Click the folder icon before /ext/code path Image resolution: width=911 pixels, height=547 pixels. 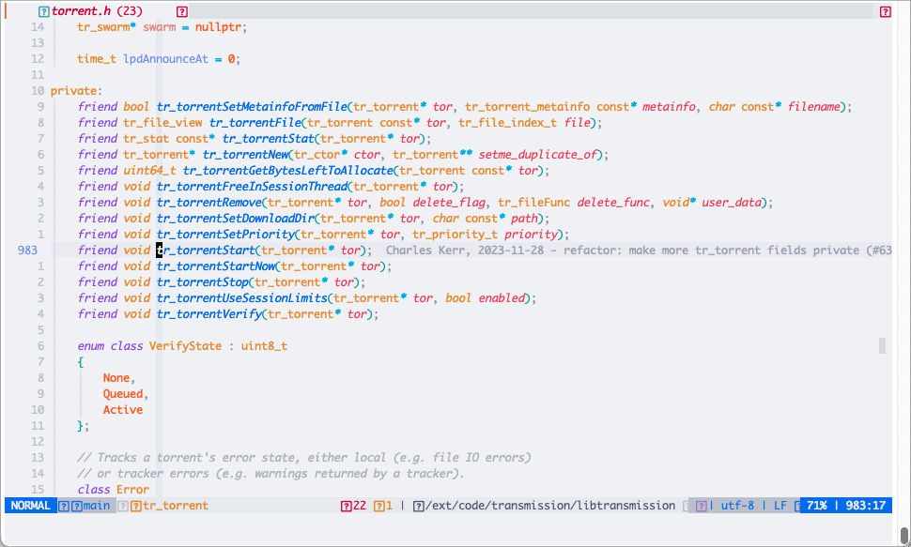[418, 506]
